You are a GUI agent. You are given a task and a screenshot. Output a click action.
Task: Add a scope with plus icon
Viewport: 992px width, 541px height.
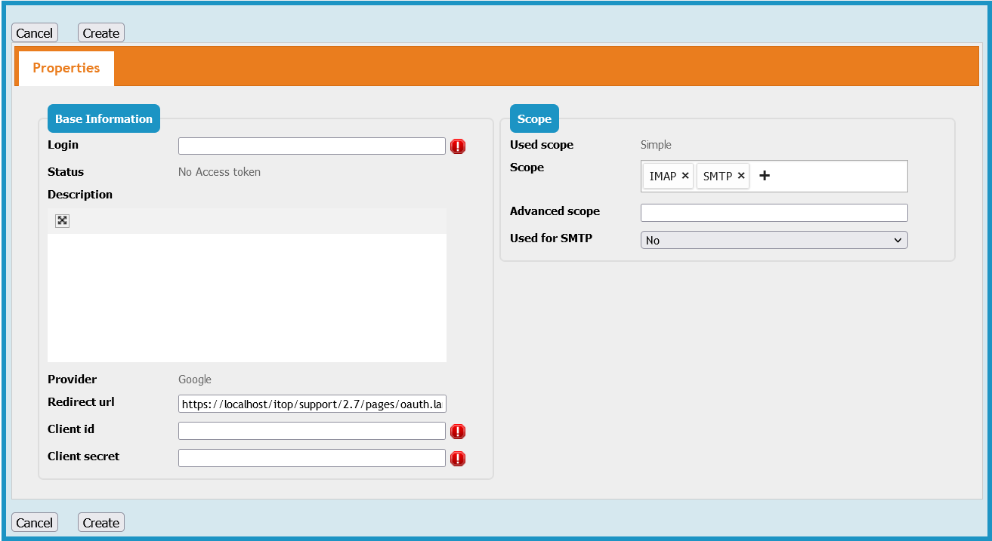coord(765,176)
